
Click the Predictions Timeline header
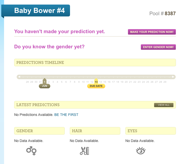click(95, 63)
